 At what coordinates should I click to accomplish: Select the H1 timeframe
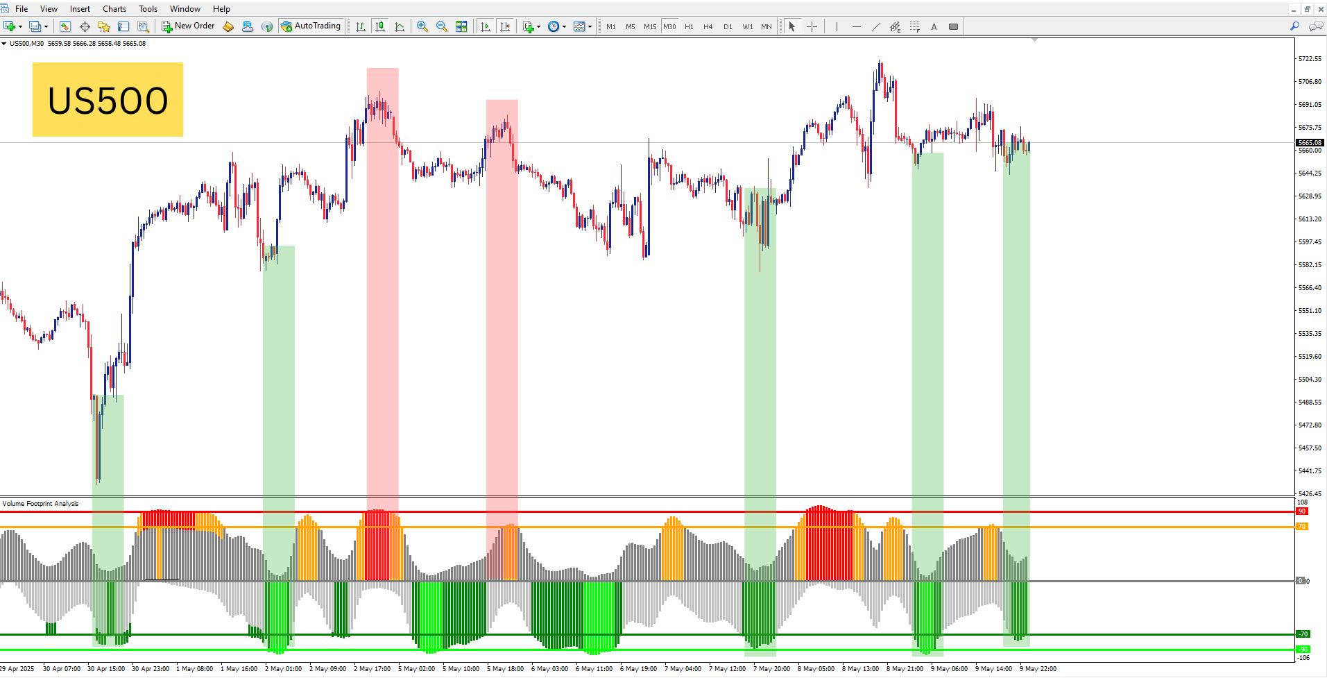coord(689,26)
